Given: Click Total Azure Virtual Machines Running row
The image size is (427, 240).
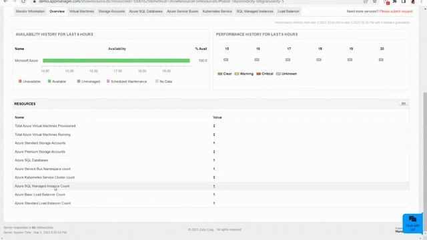Looking at the screenshot, I should 211,135.
